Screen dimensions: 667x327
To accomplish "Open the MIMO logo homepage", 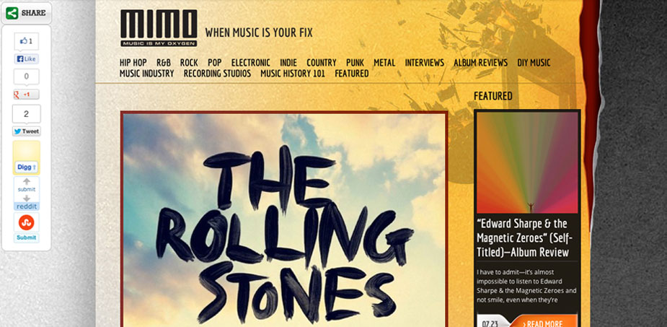I will click(159, 28).
